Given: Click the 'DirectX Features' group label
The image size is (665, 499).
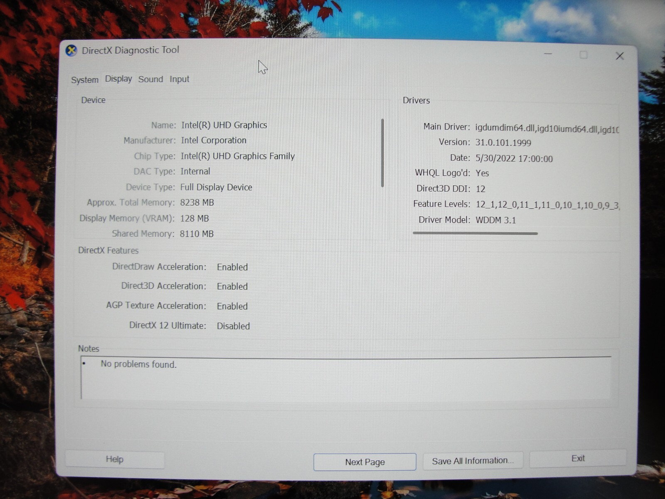Looking at the screenshot, I should (x=108, y=250).
